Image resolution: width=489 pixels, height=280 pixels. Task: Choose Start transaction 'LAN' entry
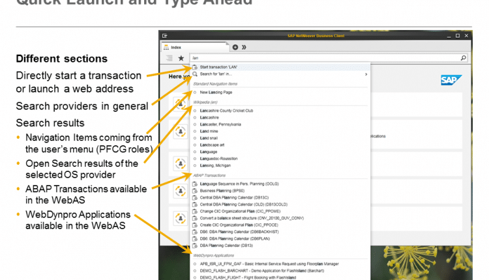[280, 67]
